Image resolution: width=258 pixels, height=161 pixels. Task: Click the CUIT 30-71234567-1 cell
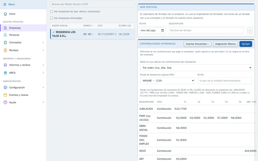[x=107, y=34]
